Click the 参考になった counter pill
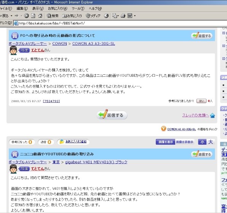The width and height of the screenshot is (227, 213). tap(22, 142)
